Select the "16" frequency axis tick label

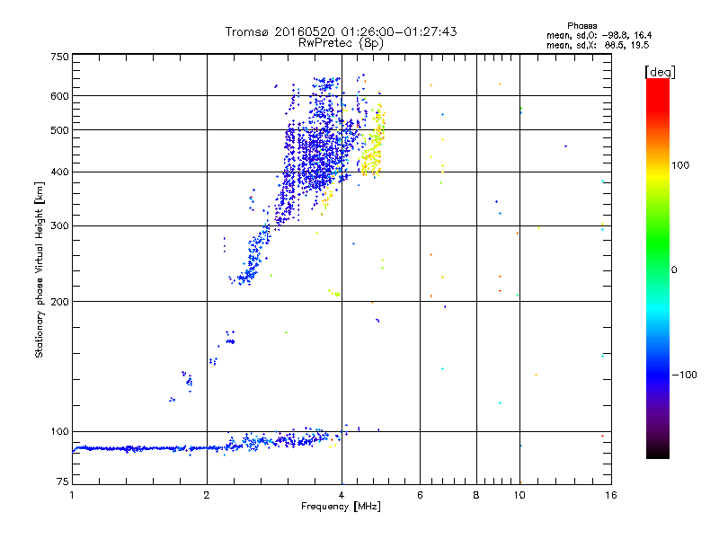pyautogui.click(x=611, y=495)
